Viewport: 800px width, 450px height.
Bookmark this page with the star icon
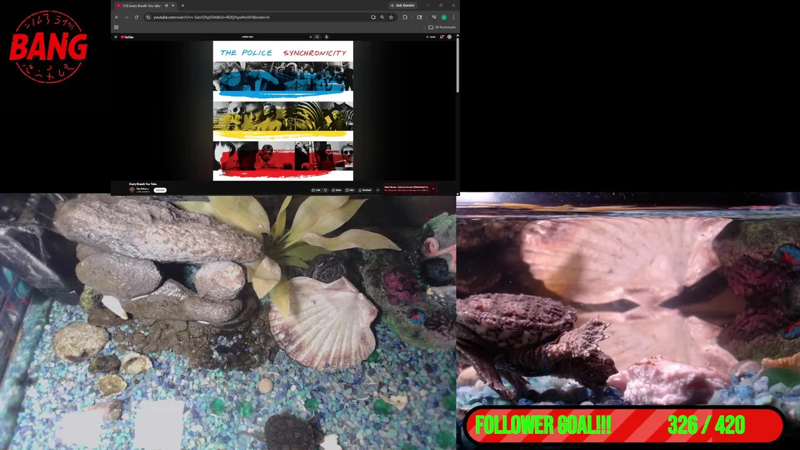tap(391, 17)
